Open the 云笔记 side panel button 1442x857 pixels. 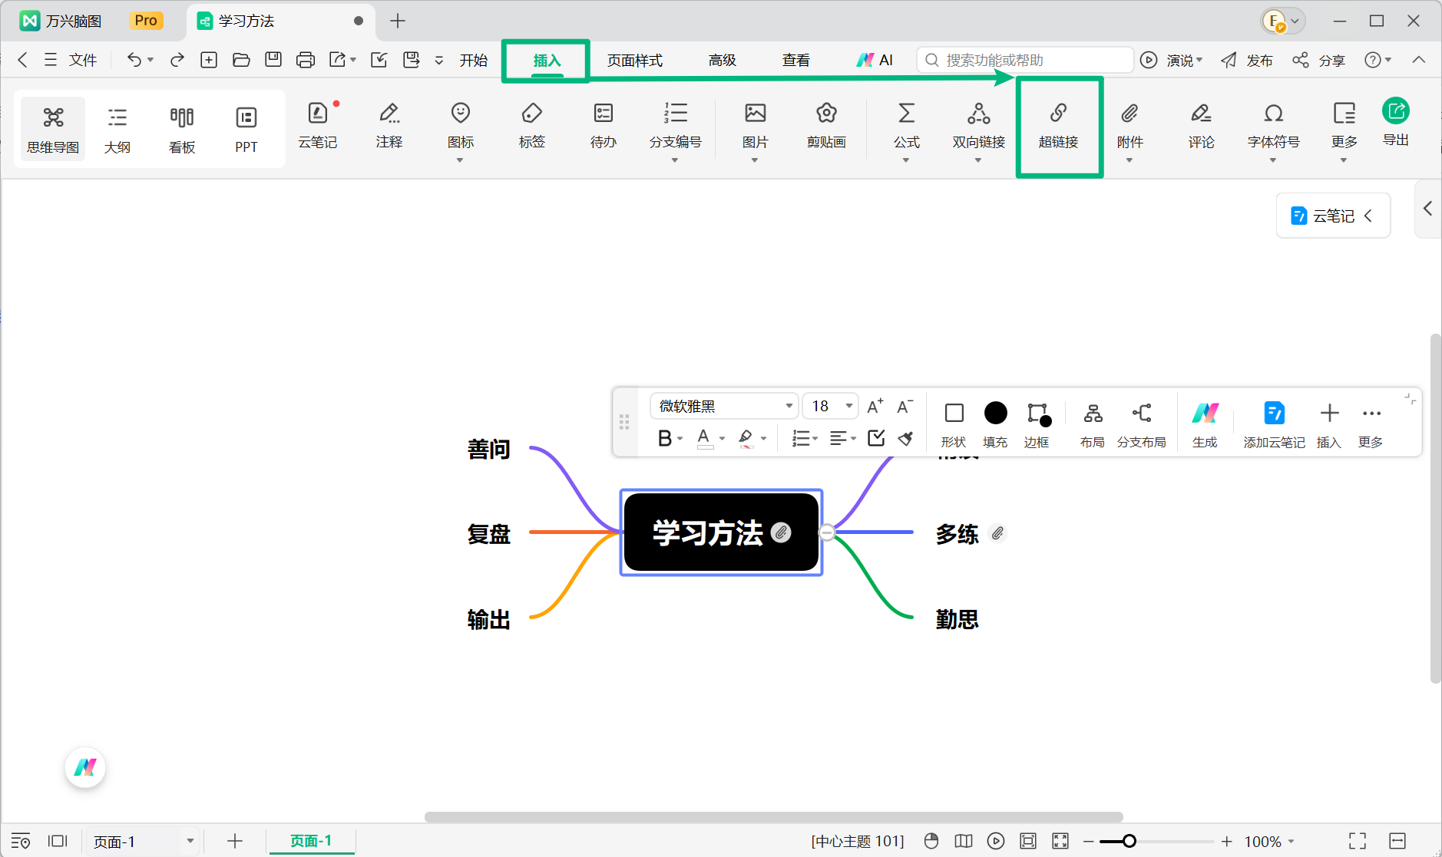pyautogui.click(x=1334, y=216)
